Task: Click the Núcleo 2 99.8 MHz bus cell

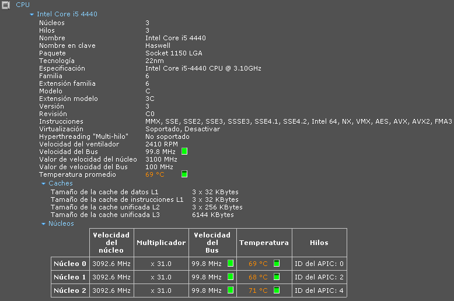Action: coord(212,290)
